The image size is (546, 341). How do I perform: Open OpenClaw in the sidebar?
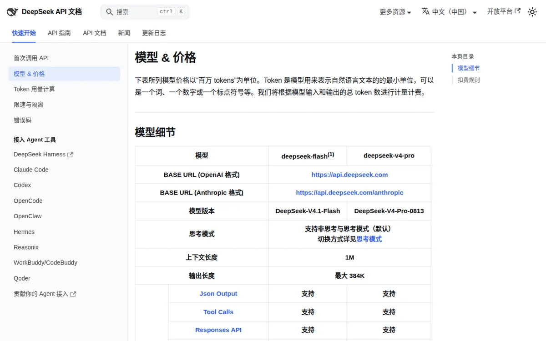coord(64,216)
